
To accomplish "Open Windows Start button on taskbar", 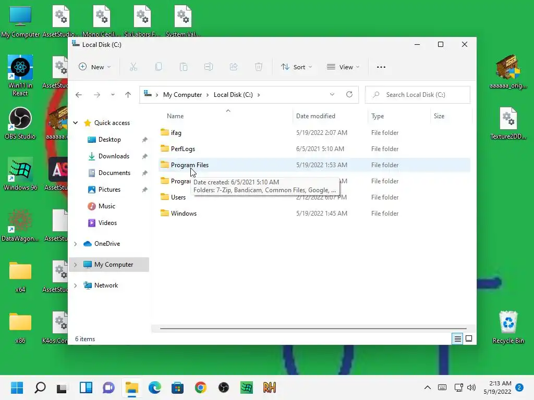I will [x=17, y=387].
